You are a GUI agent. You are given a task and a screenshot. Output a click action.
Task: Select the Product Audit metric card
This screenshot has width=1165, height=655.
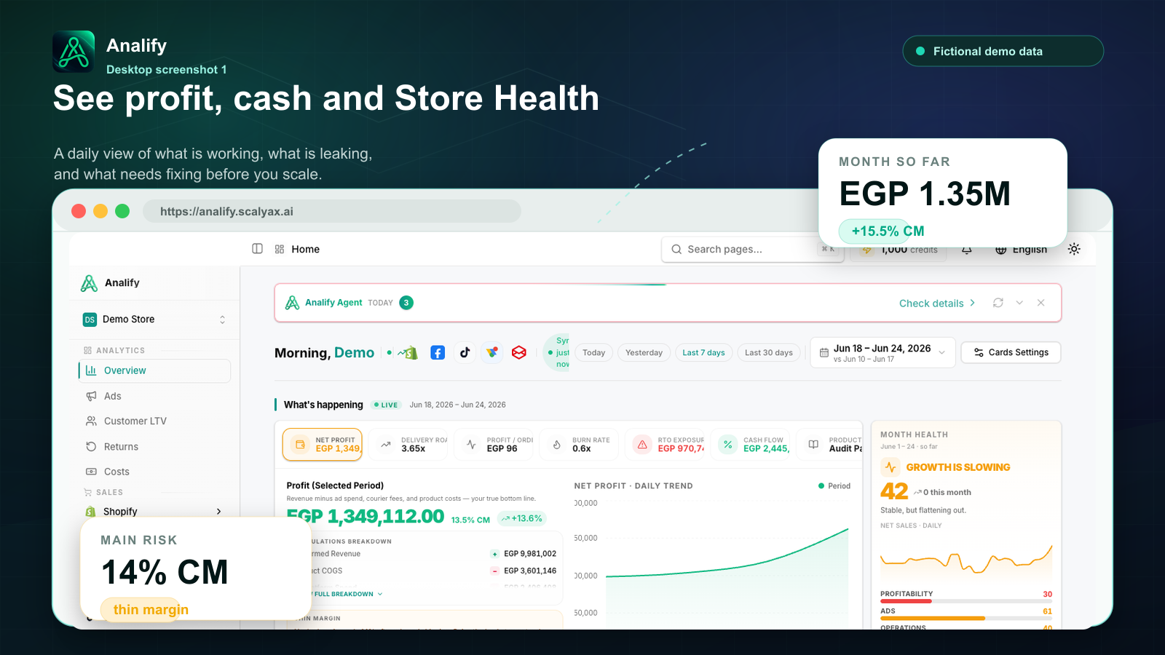829,445
